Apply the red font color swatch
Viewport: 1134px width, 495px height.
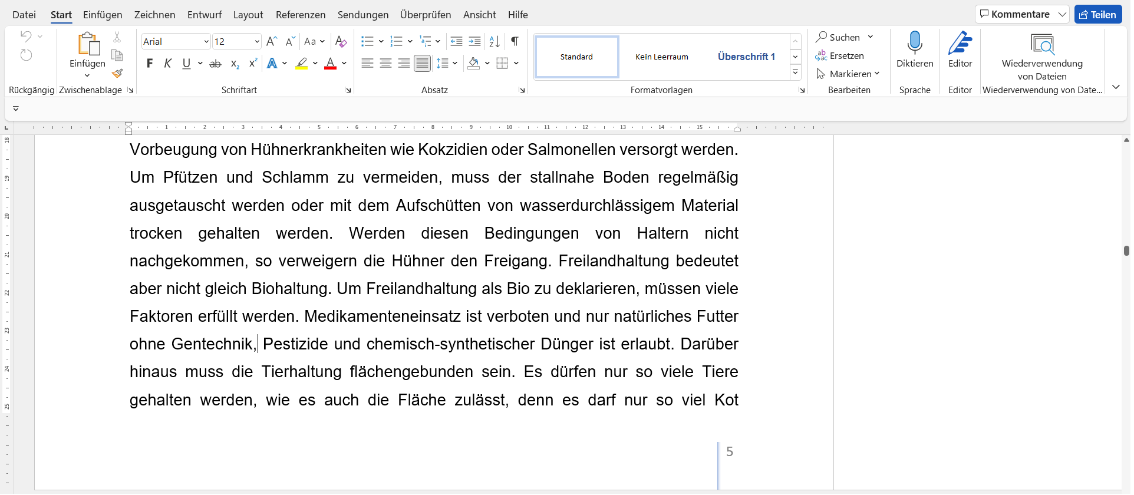click(330, 64)
